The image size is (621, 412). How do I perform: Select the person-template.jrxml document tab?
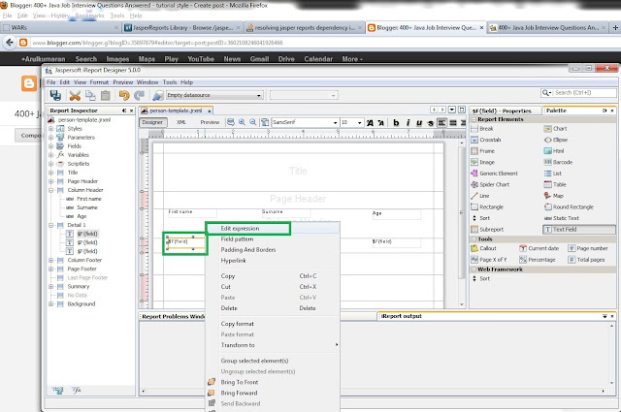[177, 111]
